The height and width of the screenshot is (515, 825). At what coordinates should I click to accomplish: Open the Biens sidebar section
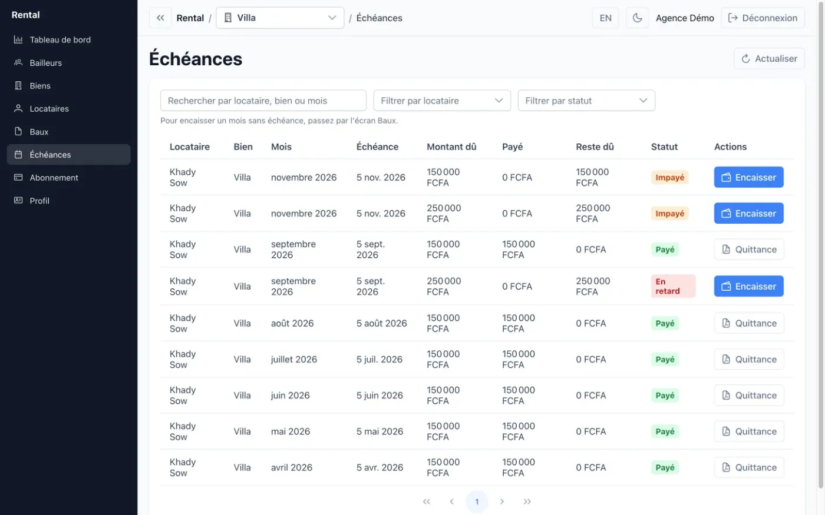coord(68,86)
